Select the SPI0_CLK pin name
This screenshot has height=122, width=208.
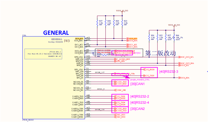click(x=79, y=57)
